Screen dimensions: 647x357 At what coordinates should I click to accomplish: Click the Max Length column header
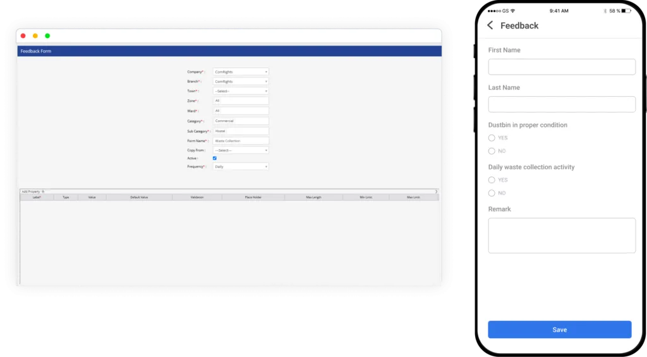tap(313, 197)
